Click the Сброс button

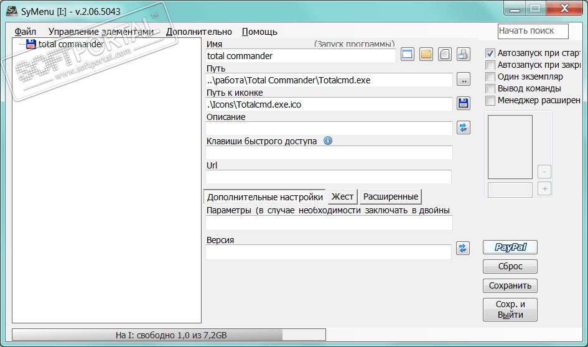(x=510, y=266)
